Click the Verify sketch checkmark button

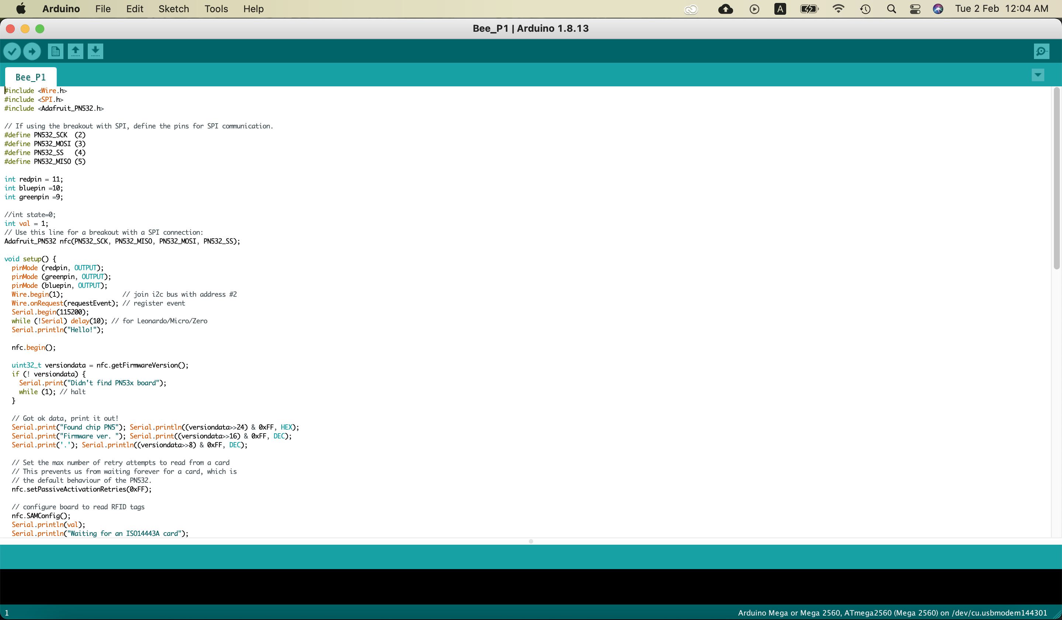[12, 51]
